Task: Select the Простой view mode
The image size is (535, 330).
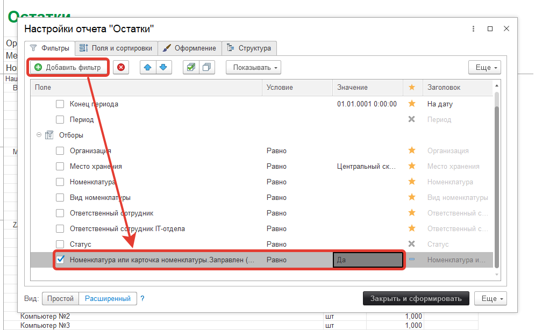Action: tap(60, 298)
